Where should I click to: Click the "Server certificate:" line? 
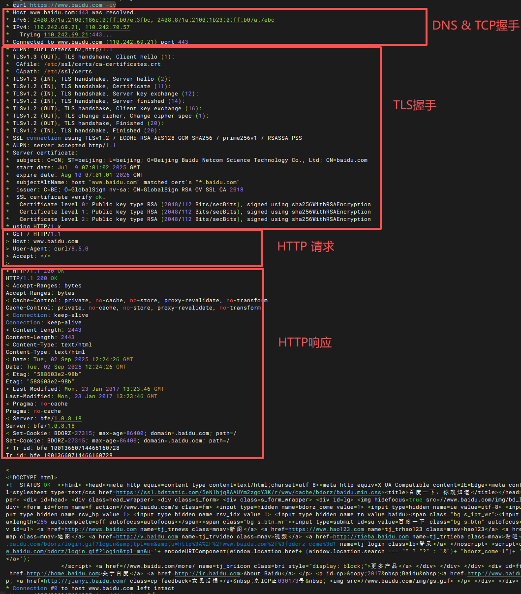pos(42,153)
